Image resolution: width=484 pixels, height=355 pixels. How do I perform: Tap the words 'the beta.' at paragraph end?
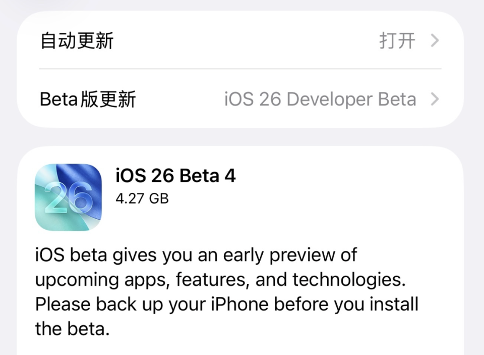(73, 329)
